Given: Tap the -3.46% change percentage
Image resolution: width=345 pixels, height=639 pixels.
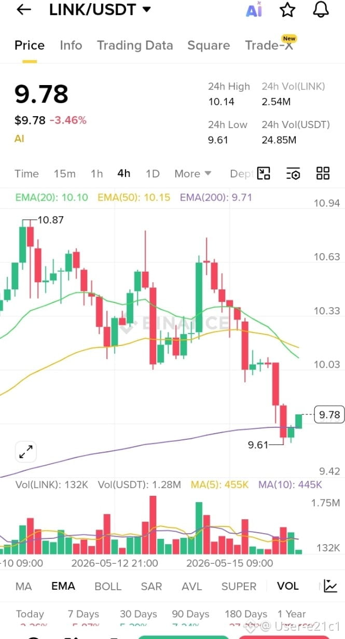Looking at the screenshot, I should tap(68, 120).
